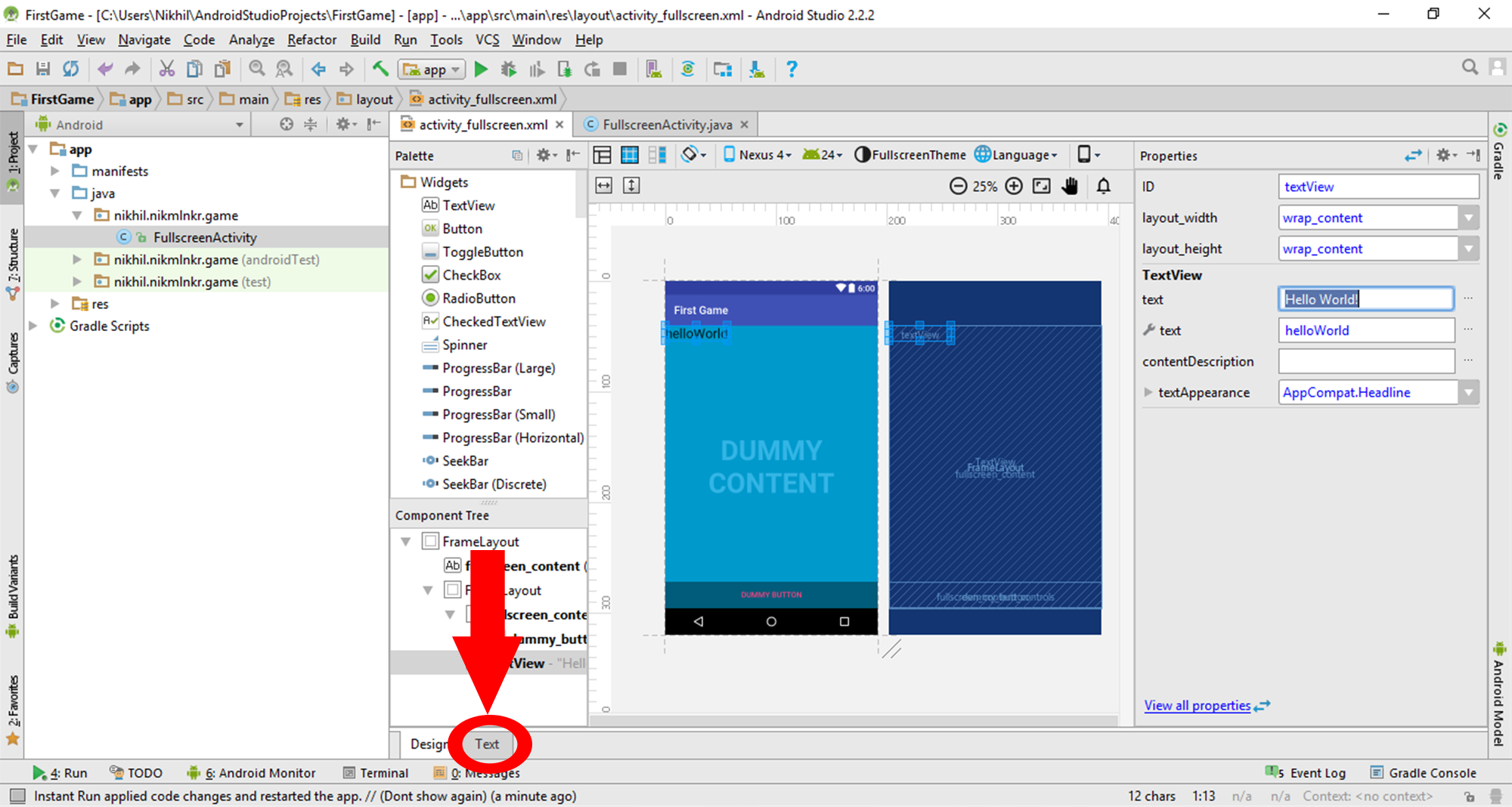Image resolution: width=1512 pixels, height=807 pixels.
Task: Click the warnings bell icon
Action: coord(1104,186)
